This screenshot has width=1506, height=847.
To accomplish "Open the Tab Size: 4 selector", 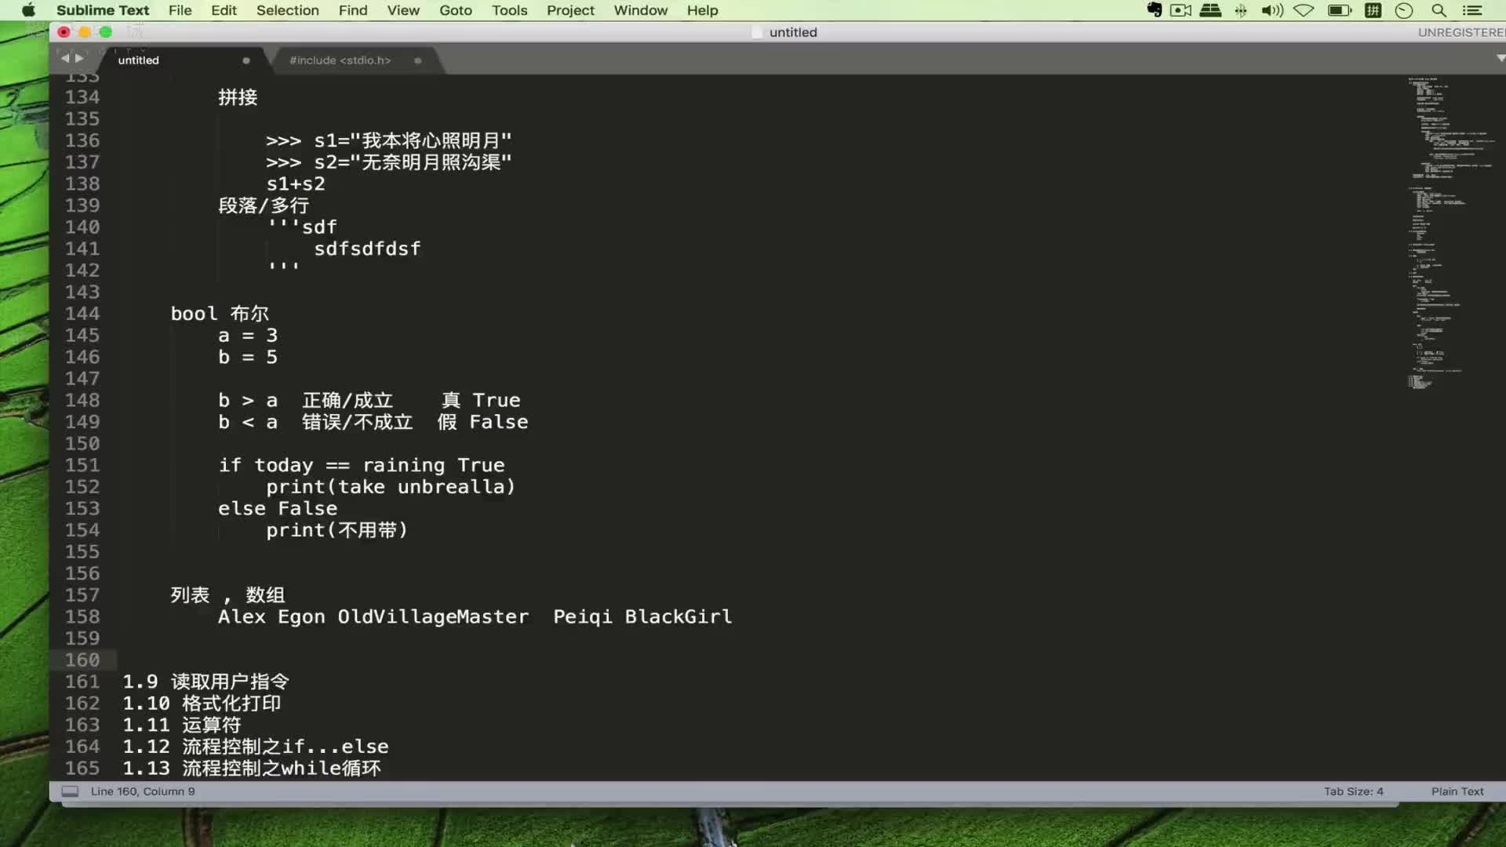I will pos(1354,791).
